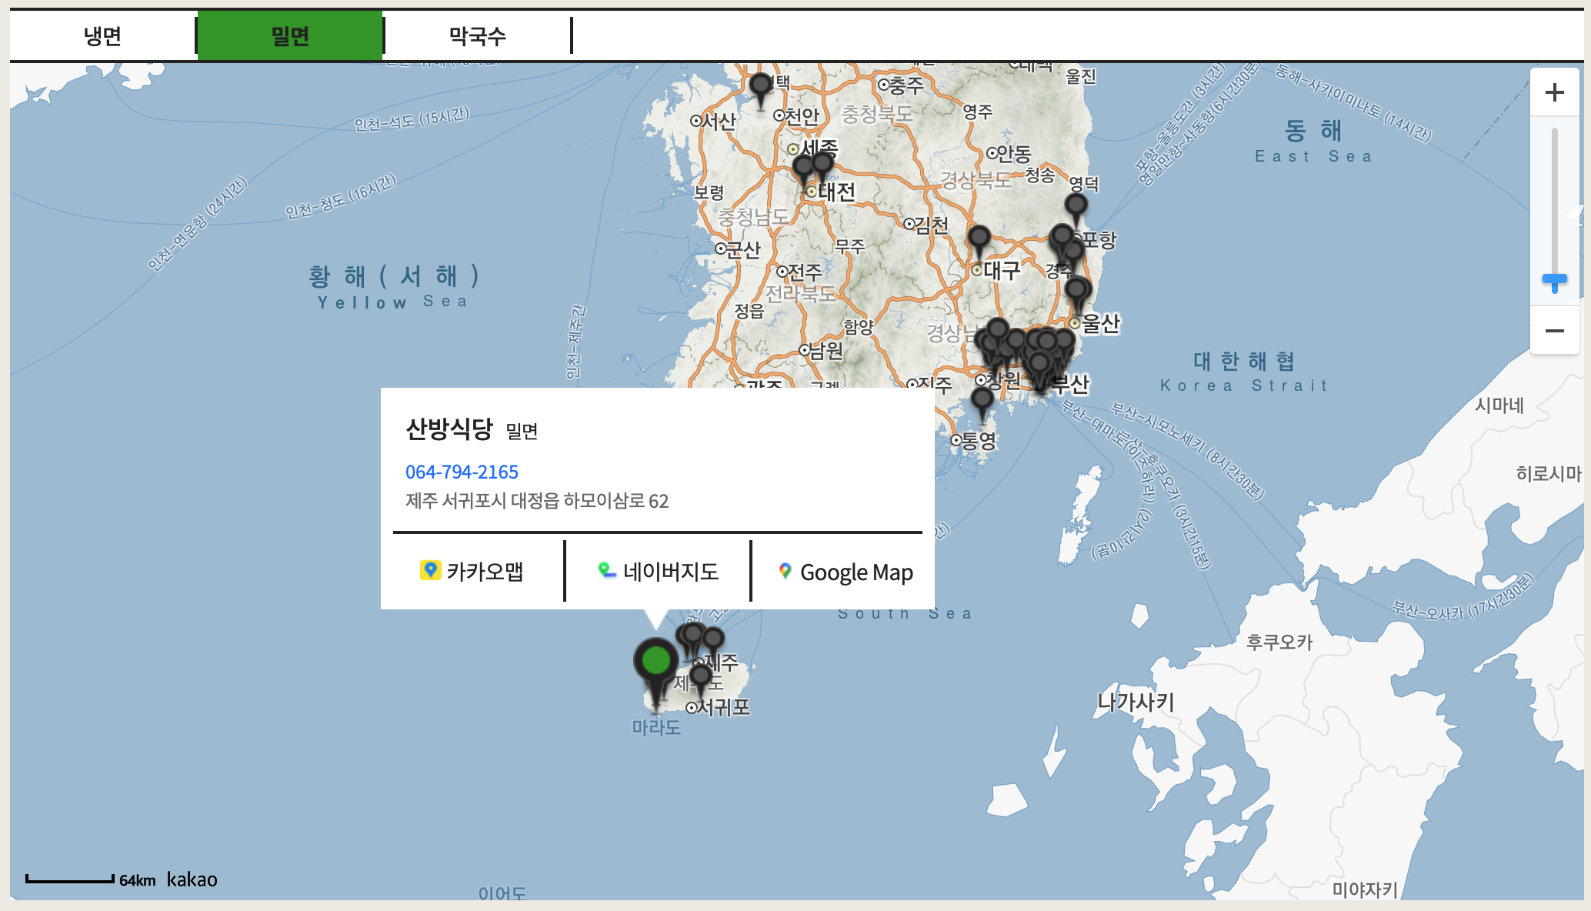The image size is (1591, 911).
Task: Click the selected green map marker on Jeju
Action: (655, 662)
